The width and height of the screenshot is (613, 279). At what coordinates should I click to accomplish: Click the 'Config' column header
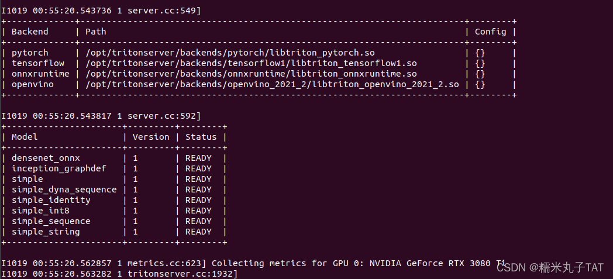(490, 32)
